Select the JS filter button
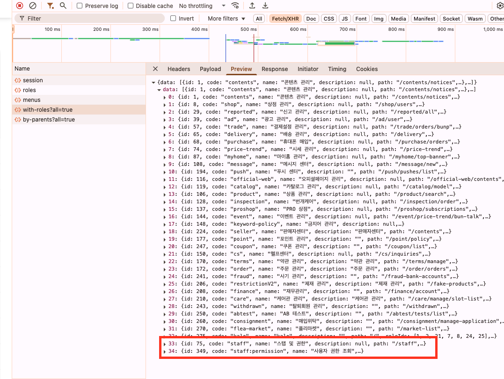The height and width of the screenshot is (379, 504). (344, 19)
